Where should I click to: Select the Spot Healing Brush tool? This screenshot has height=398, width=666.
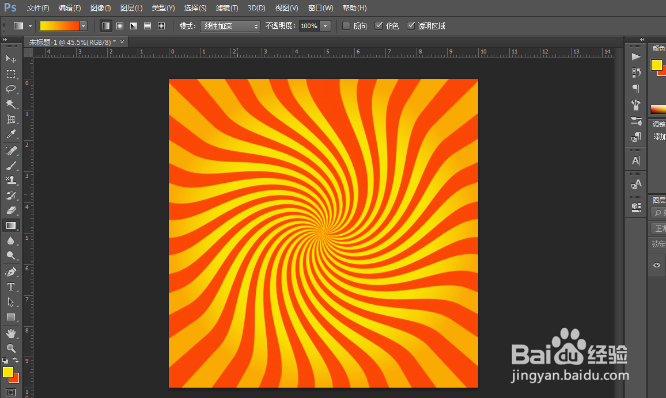tap(11, 151)
